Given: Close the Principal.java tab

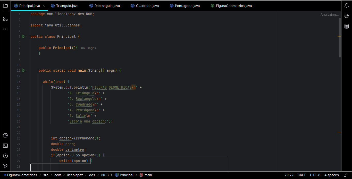Looking at the screenshot, I should (x=44, y=6).
